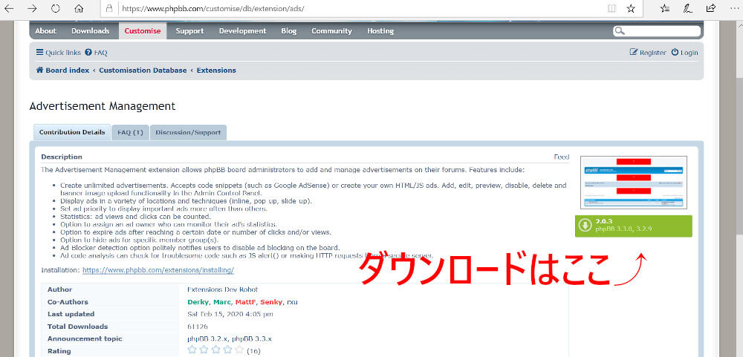The width and height of the screenshot is (743, 357).
Task: Open the extension installing URL link
Action: [158, 270]
